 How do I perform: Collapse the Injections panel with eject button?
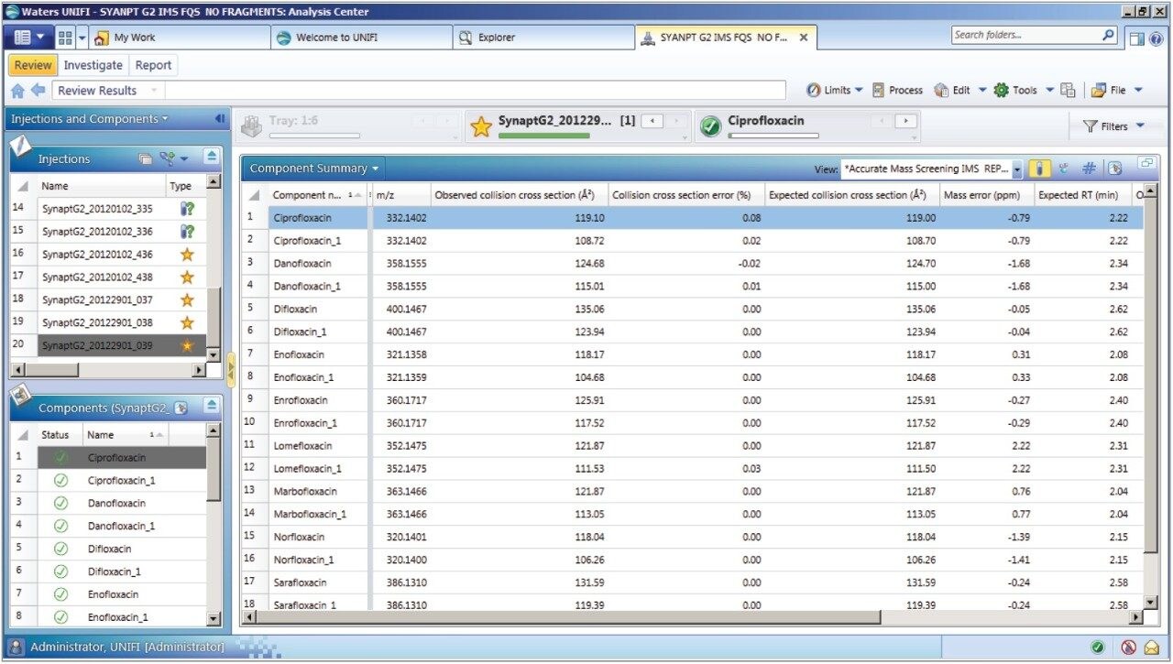pos(212,157)
